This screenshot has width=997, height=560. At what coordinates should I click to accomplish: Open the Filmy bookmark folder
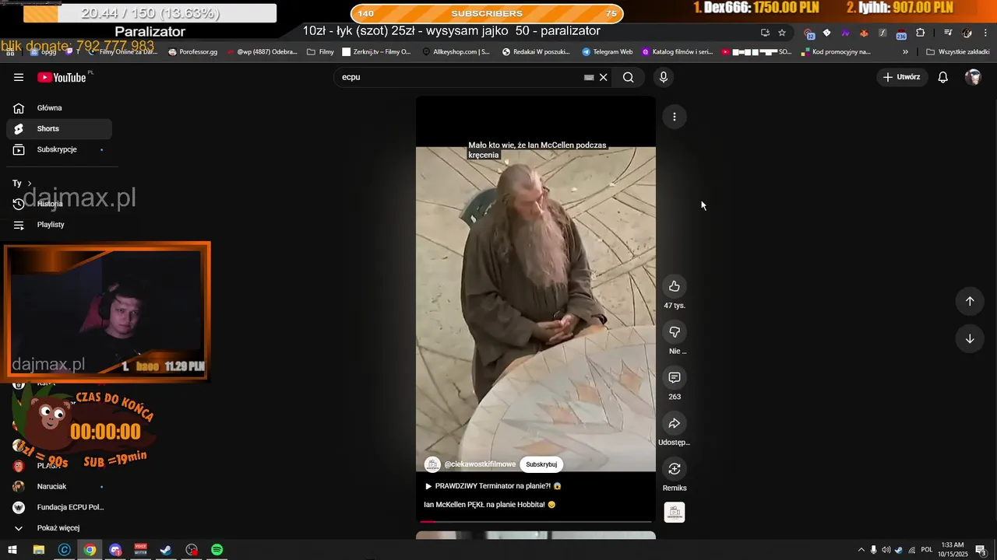tap(321, 52)
